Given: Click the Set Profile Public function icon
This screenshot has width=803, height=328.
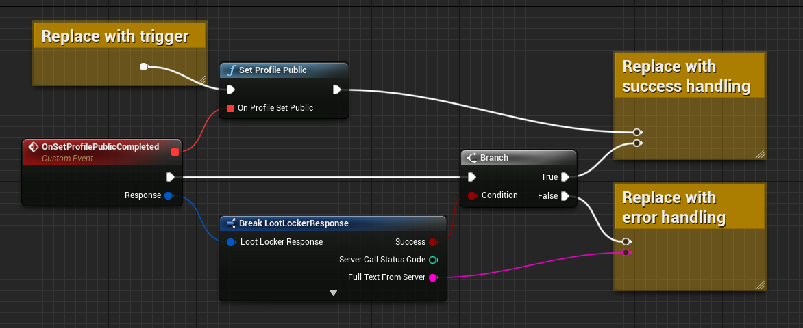Looking at the screenshot, I should tap(231, 70).
